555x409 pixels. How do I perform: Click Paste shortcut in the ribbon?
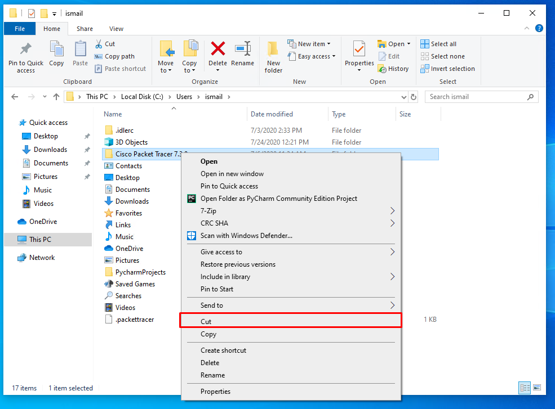[121, 69]
